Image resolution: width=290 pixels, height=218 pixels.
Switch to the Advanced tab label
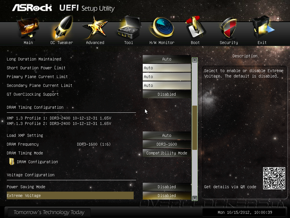pyautogui.click(x=95, y=43)
